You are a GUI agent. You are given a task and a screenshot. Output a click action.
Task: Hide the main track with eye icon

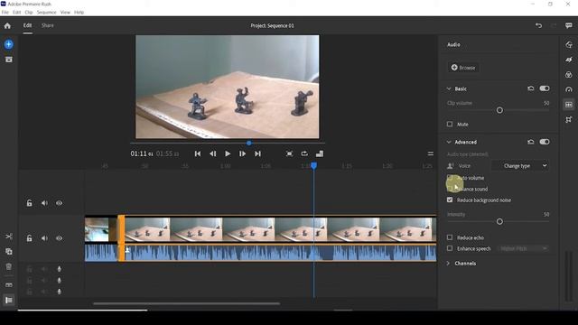click(x=59, y=238)
